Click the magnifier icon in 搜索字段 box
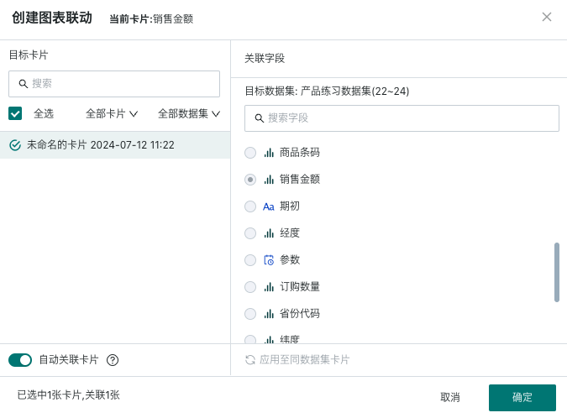 (260, 118)
